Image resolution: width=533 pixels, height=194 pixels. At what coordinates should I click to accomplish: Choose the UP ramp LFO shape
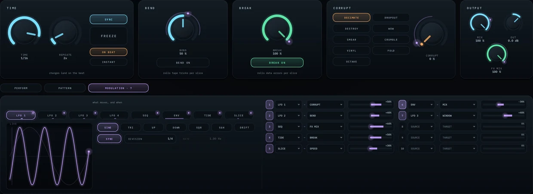[x=153, y=127]
